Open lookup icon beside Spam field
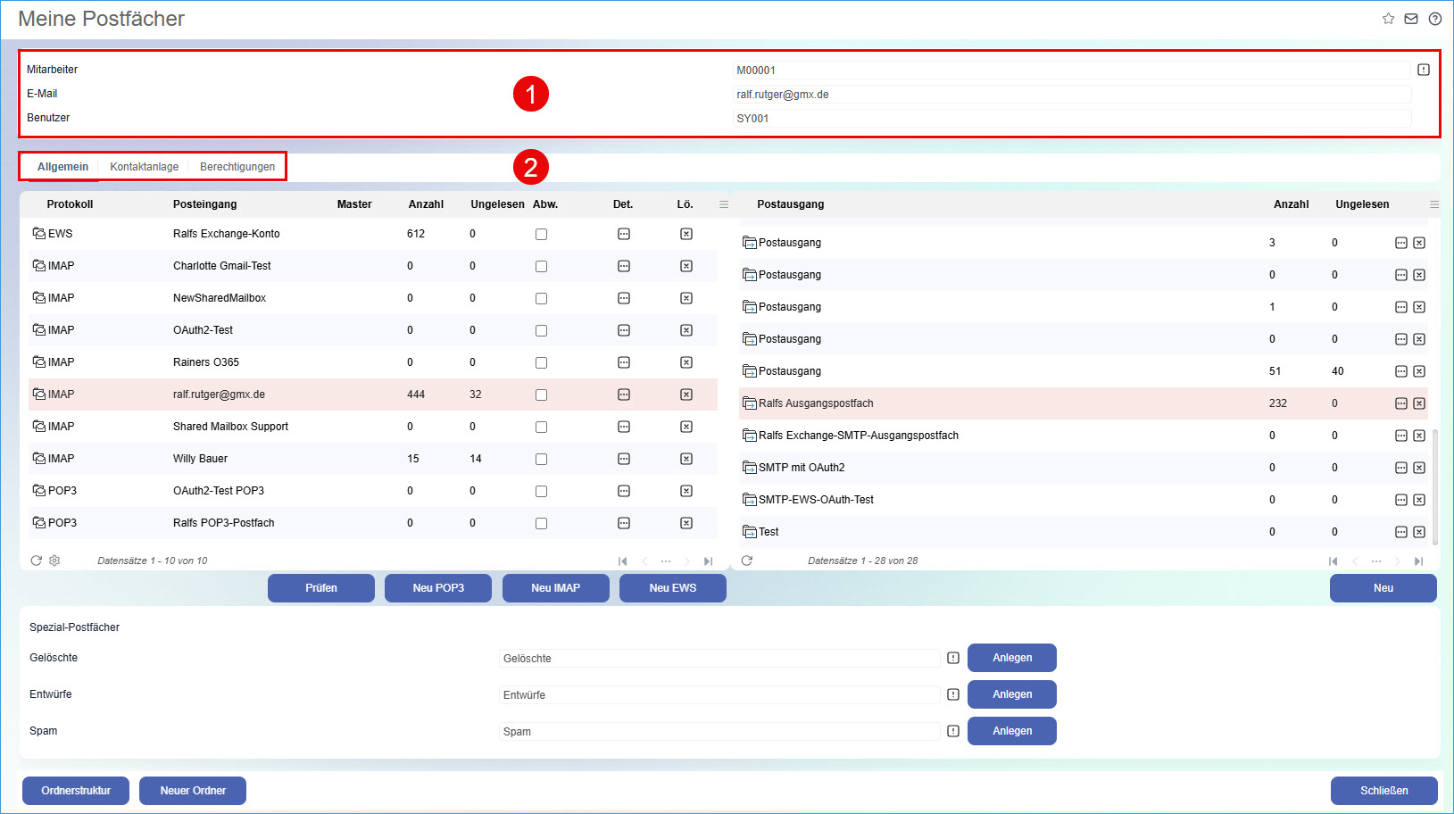1454x814 pixels. pos(953,731)
